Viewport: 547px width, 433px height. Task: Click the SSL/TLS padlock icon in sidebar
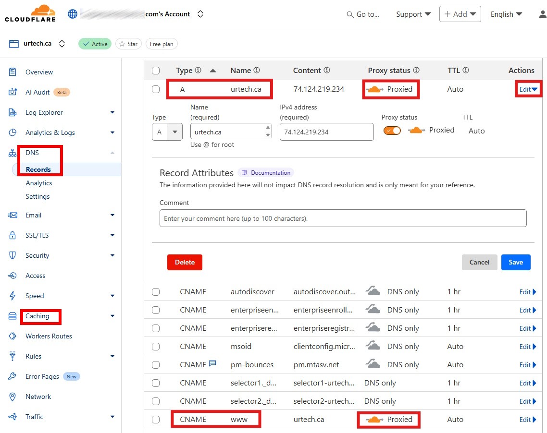click(13, 235)
